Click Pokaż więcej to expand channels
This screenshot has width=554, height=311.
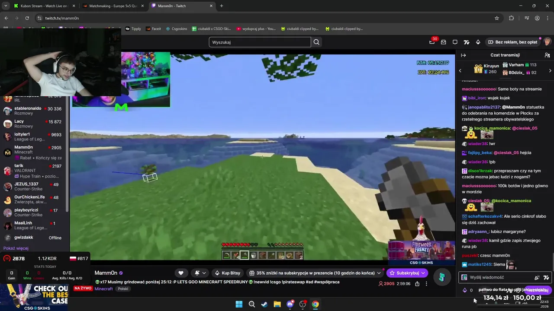[16, 248]
